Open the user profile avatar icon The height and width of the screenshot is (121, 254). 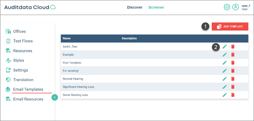coord(235,7)
